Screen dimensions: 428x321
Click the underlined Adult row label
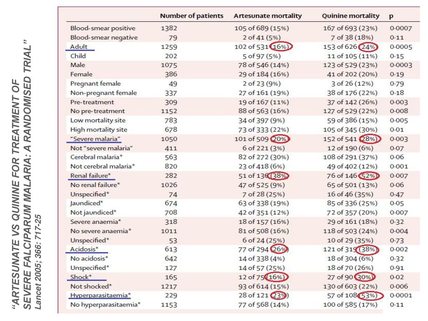click(79, 47)
